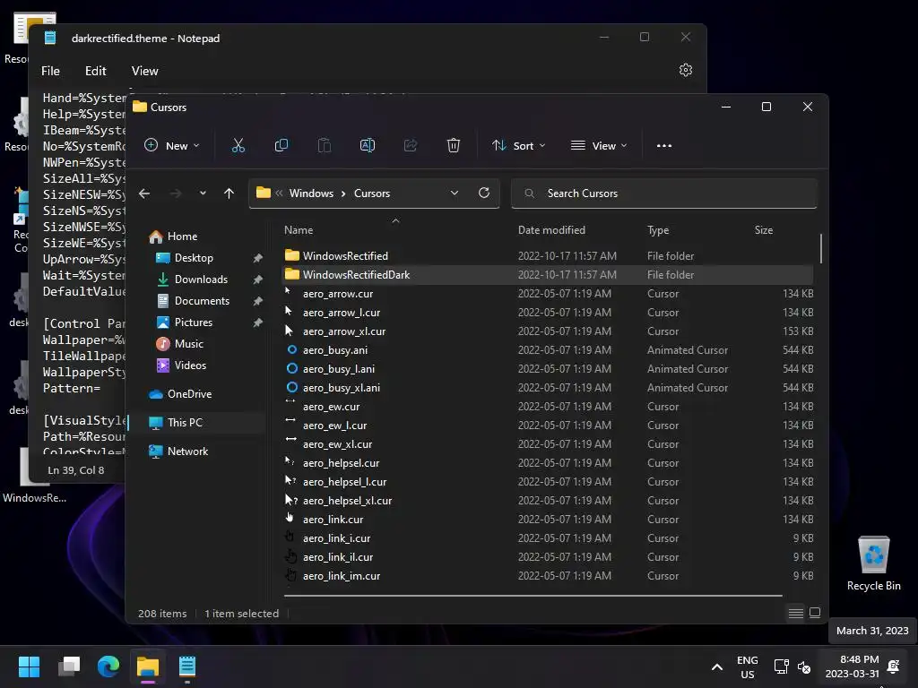Screen dimensions: 918x688
Task: Click File Explorer taskbar icon
Action: (x=148, y=666)
